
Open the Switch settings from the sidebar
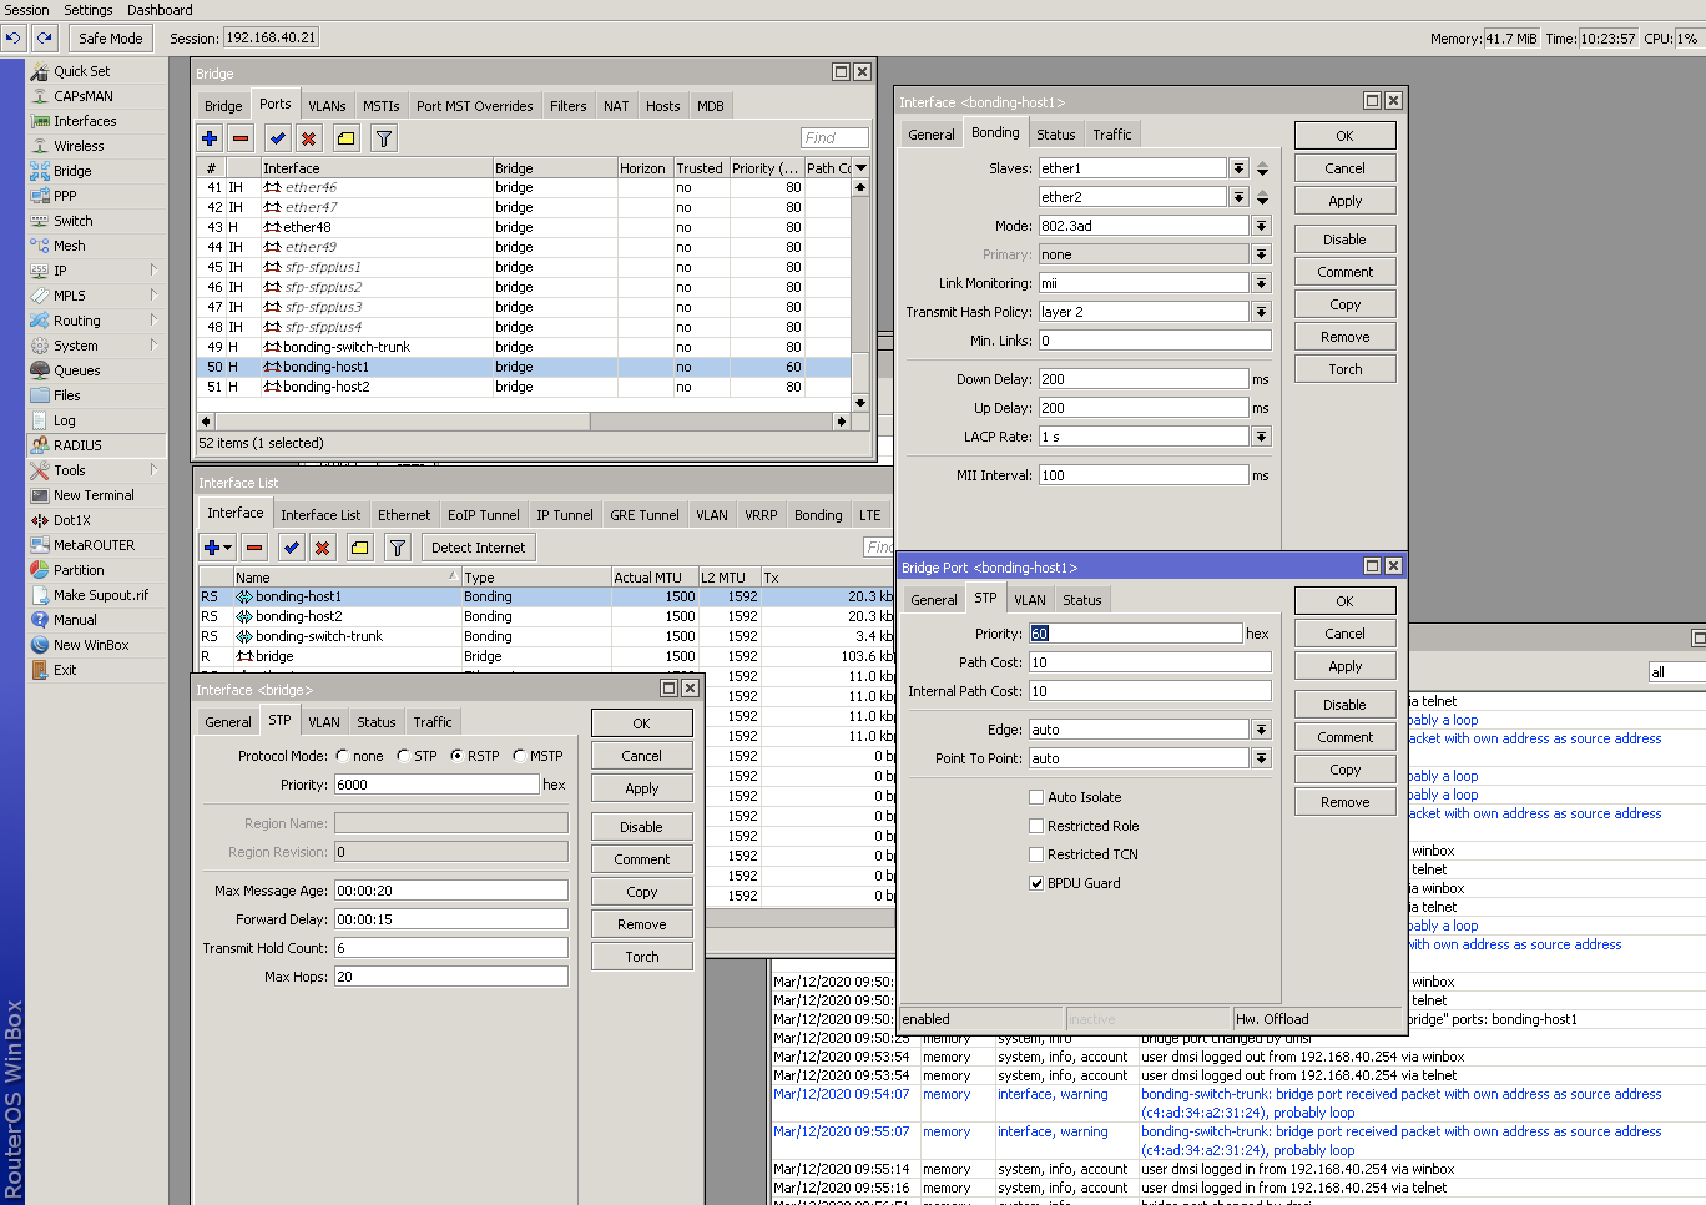click(x=72, y=220)
